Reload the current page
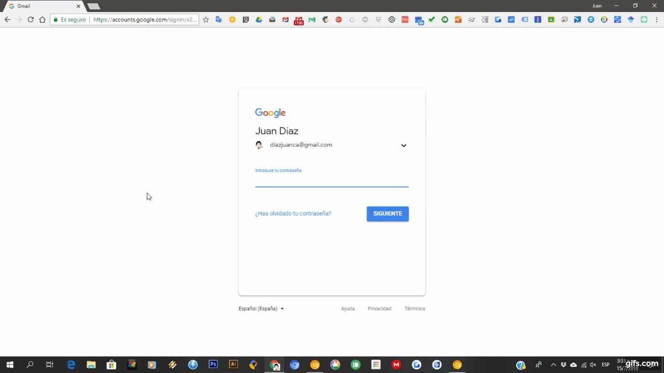The image size is (664, 373). tap(31, 20)
